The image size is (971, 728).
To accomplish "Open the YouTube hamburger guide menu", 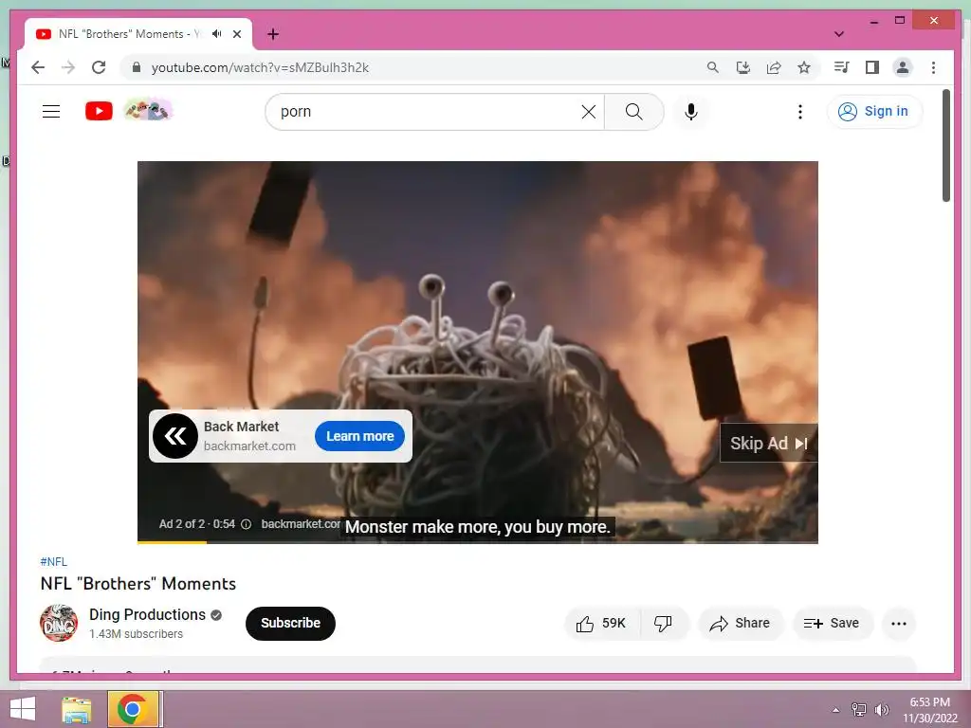I will pyautogui.click(x=51, y=112).
